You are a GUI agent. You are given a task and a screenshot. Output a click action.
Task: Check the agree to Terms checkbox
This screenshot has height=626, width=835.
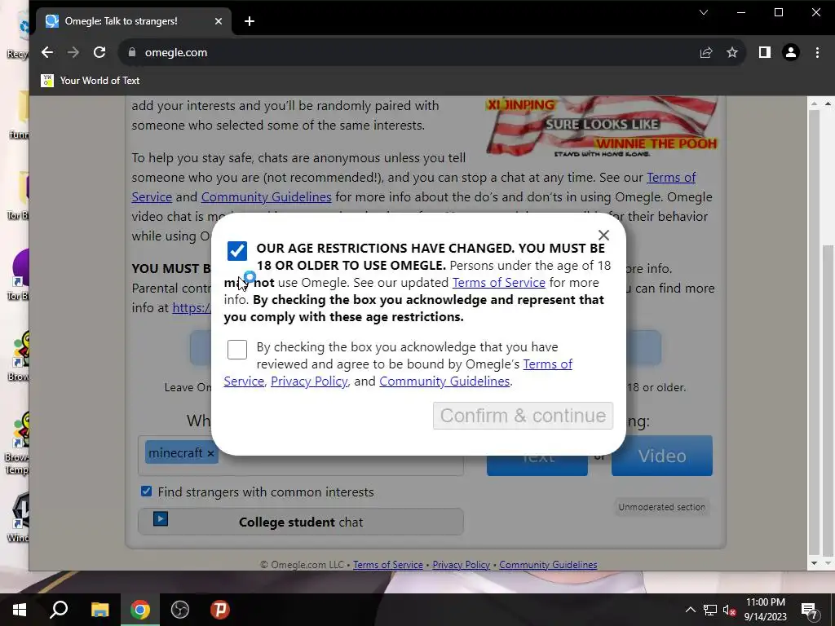tap(237, 350)
